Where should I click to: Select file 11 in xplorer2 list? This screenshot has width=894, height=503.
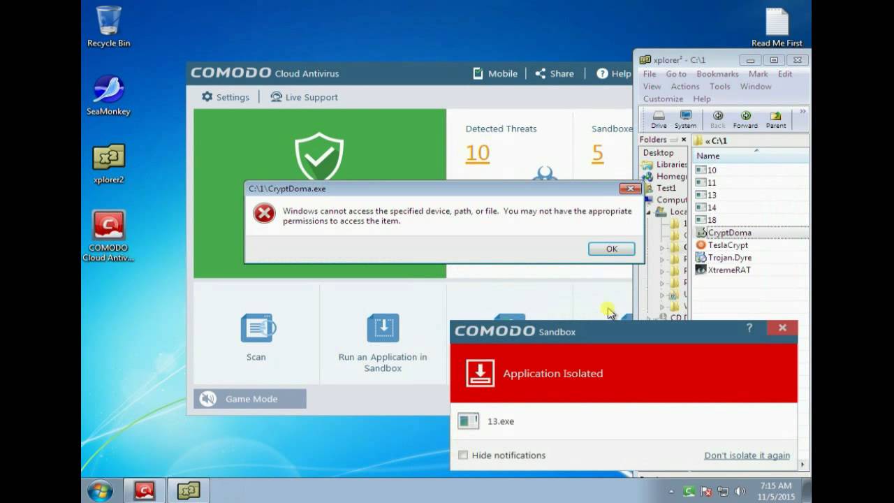point(706,182)
